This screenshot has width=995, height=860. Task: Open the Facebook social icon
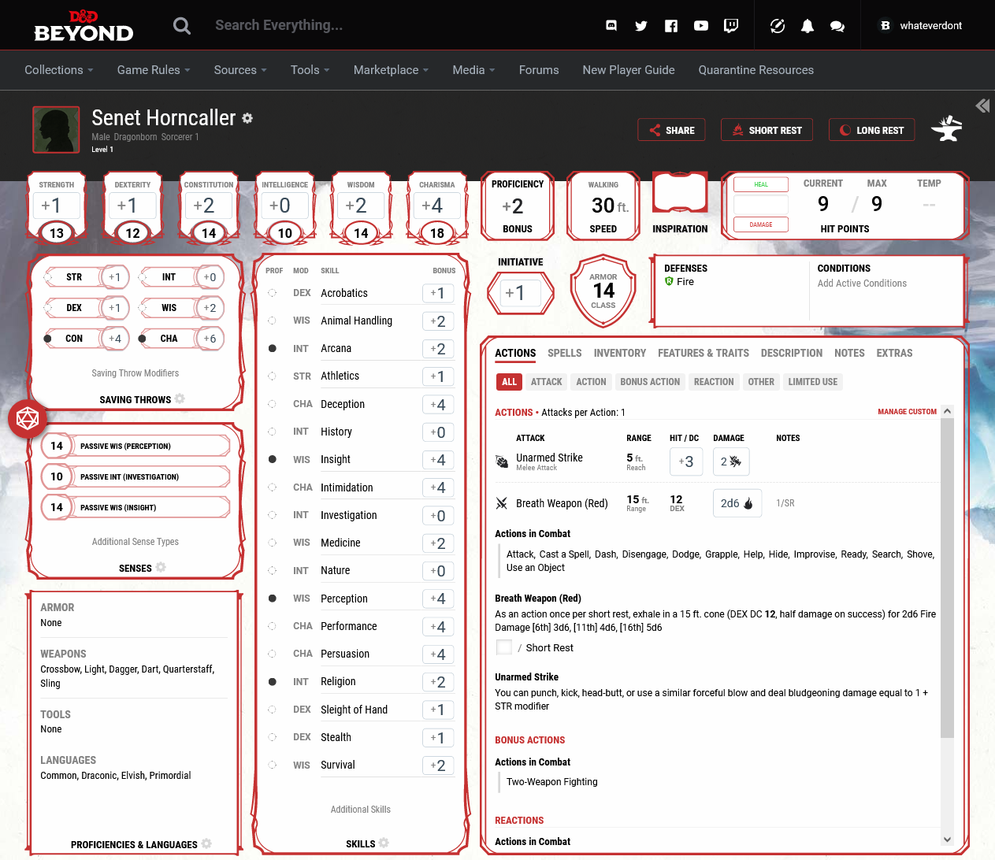click(671, 26)
